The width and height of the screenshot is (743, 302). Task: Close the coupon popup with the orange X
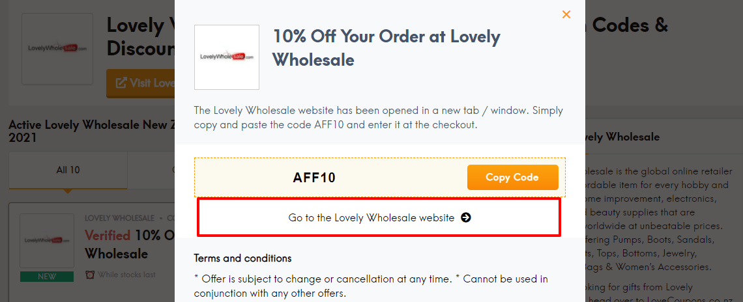566,15
